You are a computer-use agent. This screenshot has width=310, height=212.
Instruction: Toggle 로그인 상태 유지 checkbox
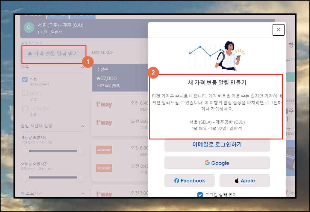click(x=200, y=195)
